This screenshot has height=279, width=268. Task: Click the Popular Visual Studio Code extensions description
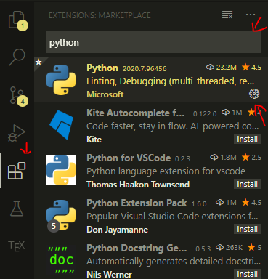[172, 217]
